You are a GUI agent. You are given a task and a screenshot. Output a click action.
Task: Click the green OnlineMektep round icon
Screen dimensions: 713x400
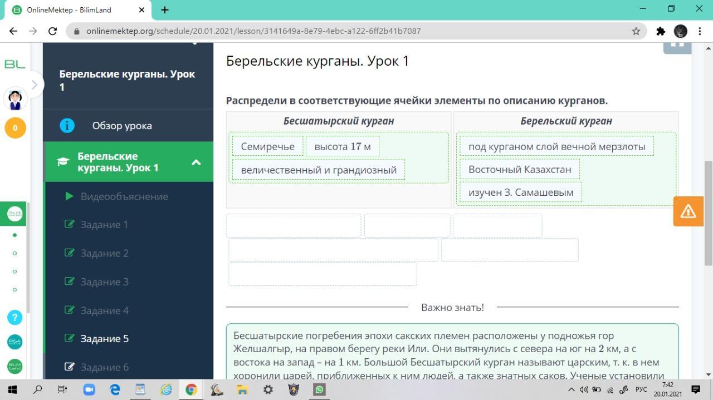[x=15, y=214]
